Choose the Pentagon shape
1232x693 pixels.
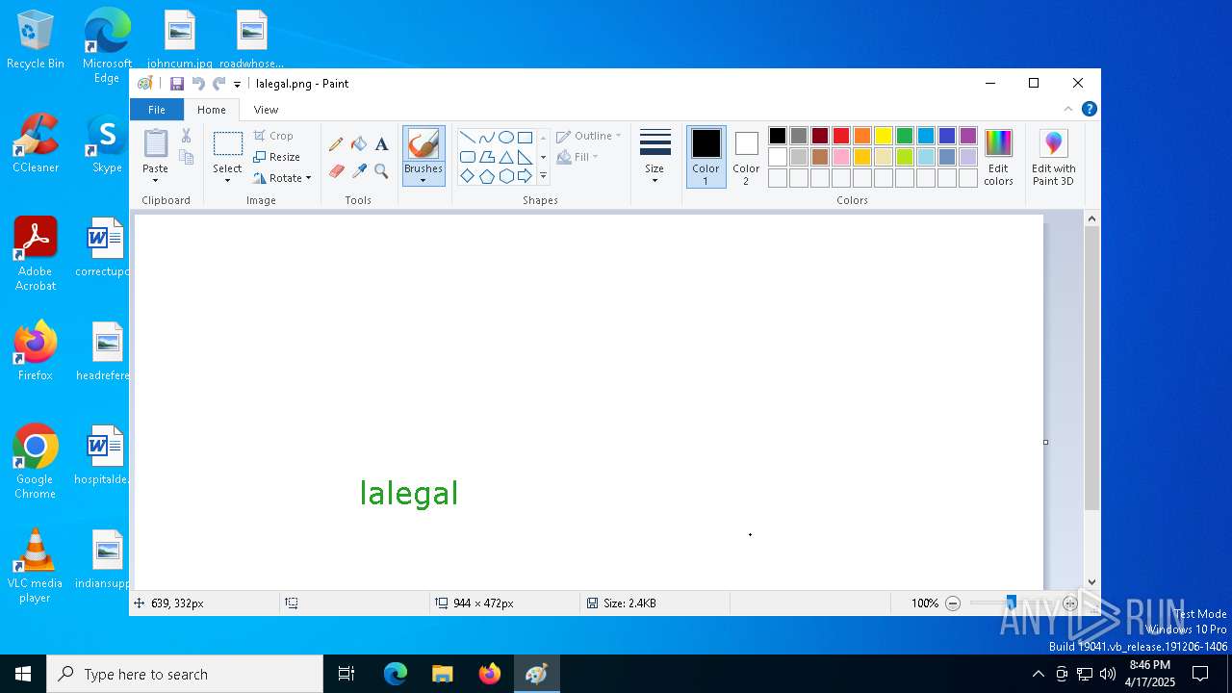(x=486, y=176)
